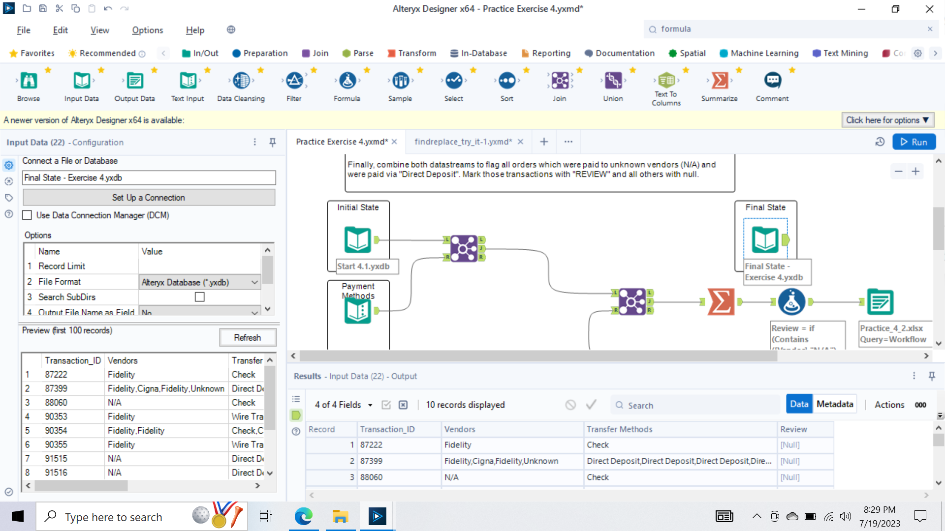This screenshot has width=945, height=531.
Task: Select the Output Data tool icon
Action: (x=134, y=80)
